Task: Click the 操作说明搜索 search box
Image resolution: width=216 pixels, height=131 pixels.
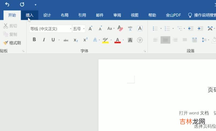Action: (x=203, y=15)
